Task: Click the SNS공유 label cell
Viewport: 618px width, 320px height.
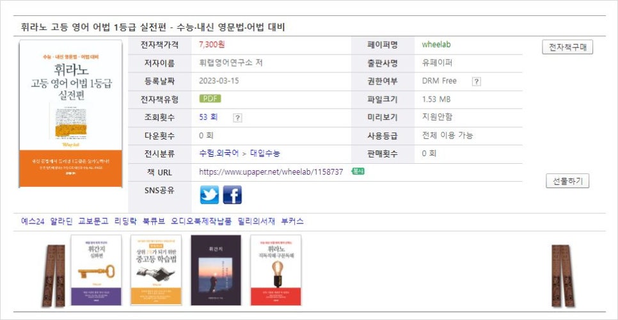Action: pyautogui.click(x=160, y=197)
